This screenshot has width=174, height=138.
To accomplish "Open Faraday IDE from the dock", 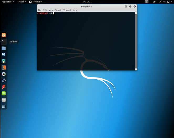I will pyautogui.click(x=4, y=87).
